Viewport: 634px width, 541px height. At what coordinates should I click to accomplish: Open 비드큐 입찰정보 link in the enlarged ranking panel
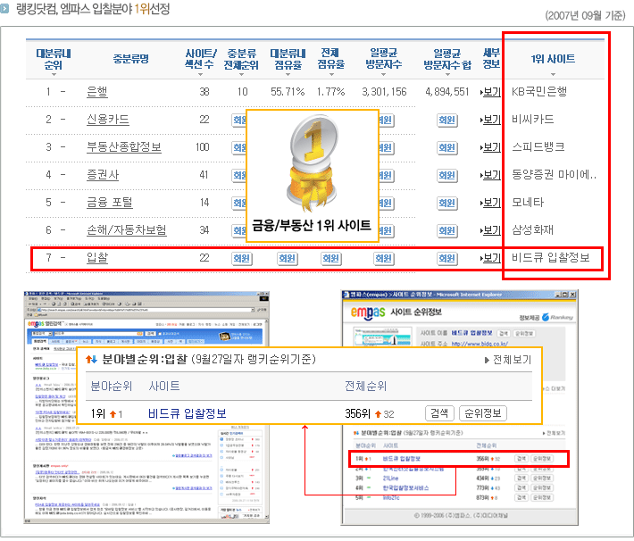tap(188, 413)
